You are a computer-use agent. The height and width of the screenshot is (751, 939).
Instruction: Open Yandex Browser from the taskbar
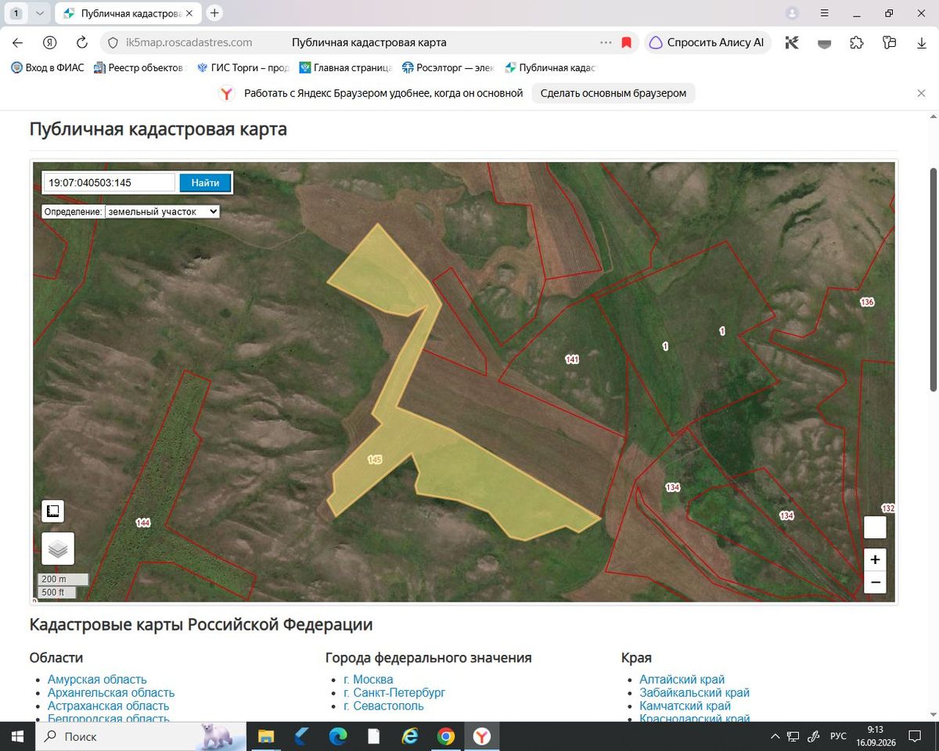coord(482,736)
